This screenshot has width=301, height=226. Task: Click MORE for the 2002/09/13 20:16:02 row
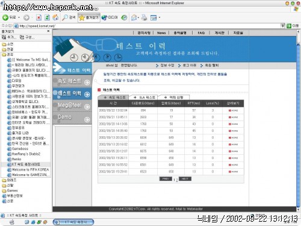tap(233, 145)
